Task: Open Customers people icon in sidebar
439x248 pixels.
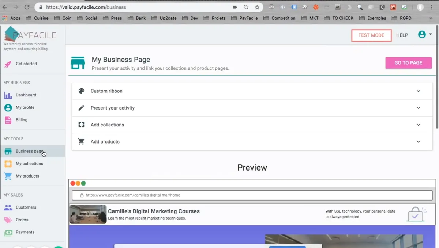Action: 8,207
